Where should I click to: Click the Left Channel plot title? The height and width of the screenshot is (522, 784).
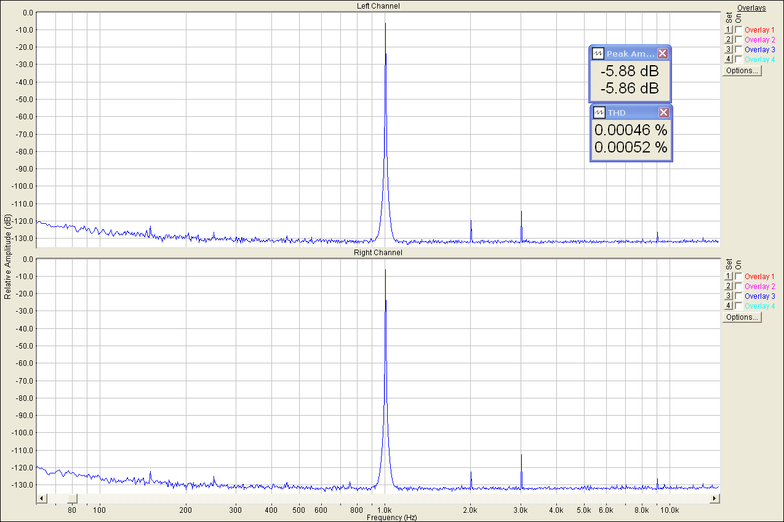click(378, 6)
